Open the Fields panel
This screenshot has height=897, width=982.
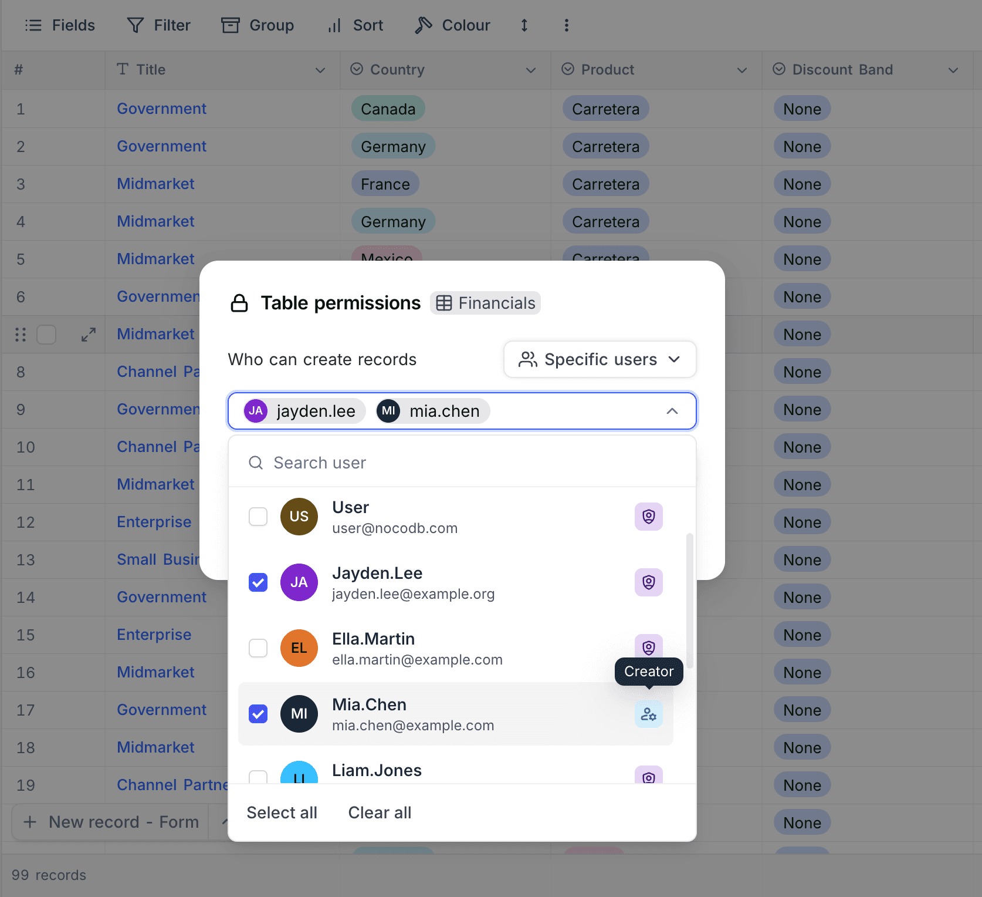tap(59, 25)
